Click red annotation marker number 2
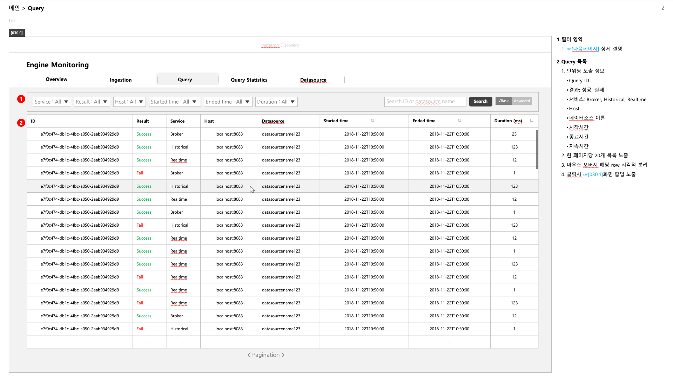 21,123
